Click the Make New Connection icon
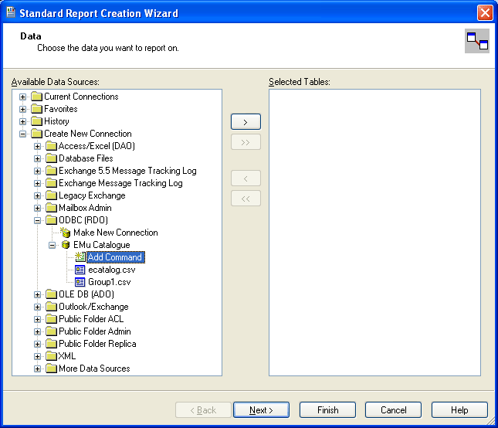The image size is (498, 428). tap(66, 233)
